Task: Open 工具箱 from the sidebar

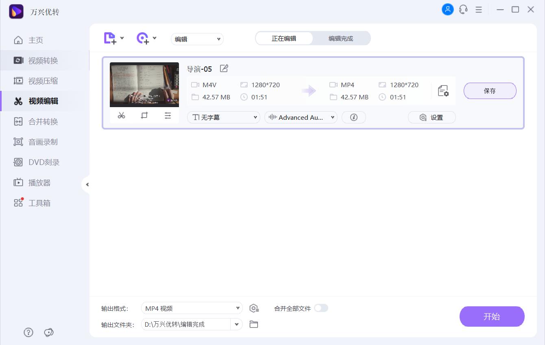Action: tap(39, 202)
